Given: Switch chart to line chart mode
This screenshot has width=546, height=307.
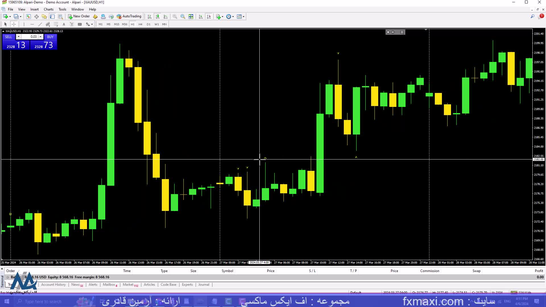Looking at the screenshot, I should click(x=166, y=16).
